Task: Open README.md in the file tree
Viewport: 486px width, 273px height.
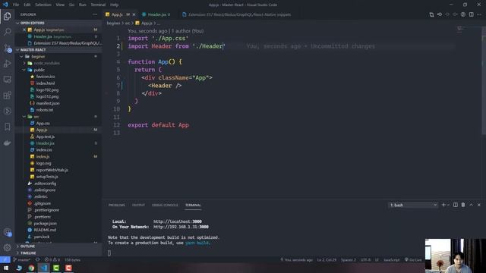Action: tap(45, 230)
